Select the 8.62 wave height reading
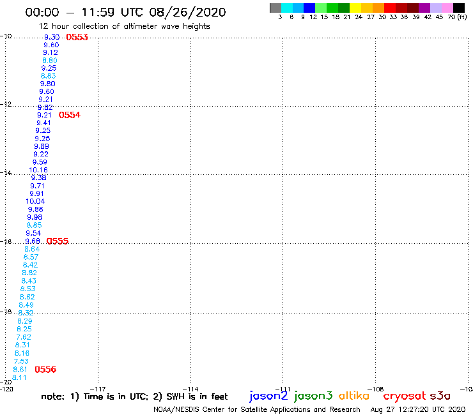Screen dimensions: 473x415 coord(27,297)
